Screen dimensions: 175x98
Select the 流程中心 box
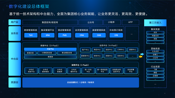pos(109,56)
